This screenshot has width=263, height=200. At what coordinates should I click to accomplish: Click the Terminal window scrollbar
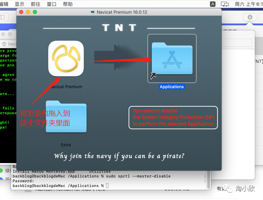(x=209, y=180)
